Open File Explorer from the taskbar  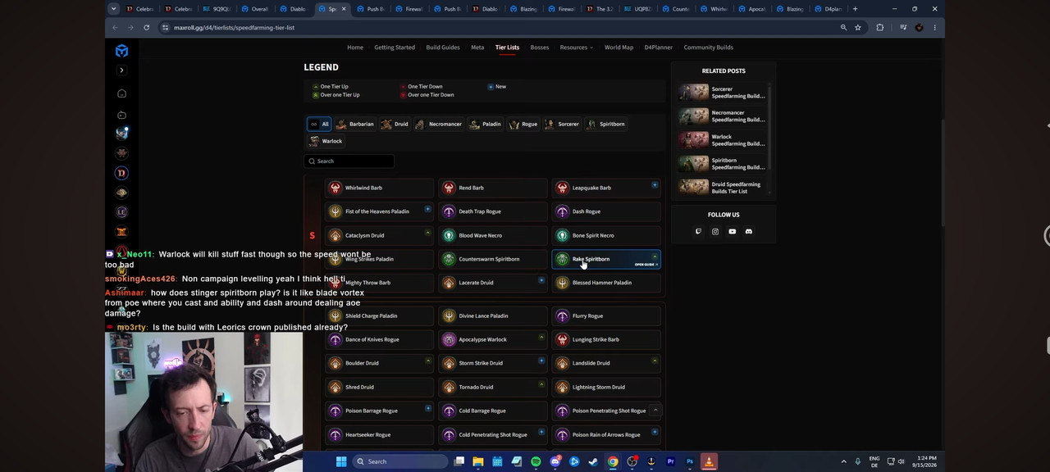478,461
